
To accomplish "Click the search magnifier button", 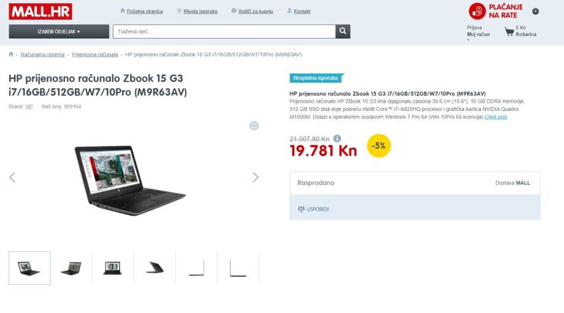I will [343, 31].
